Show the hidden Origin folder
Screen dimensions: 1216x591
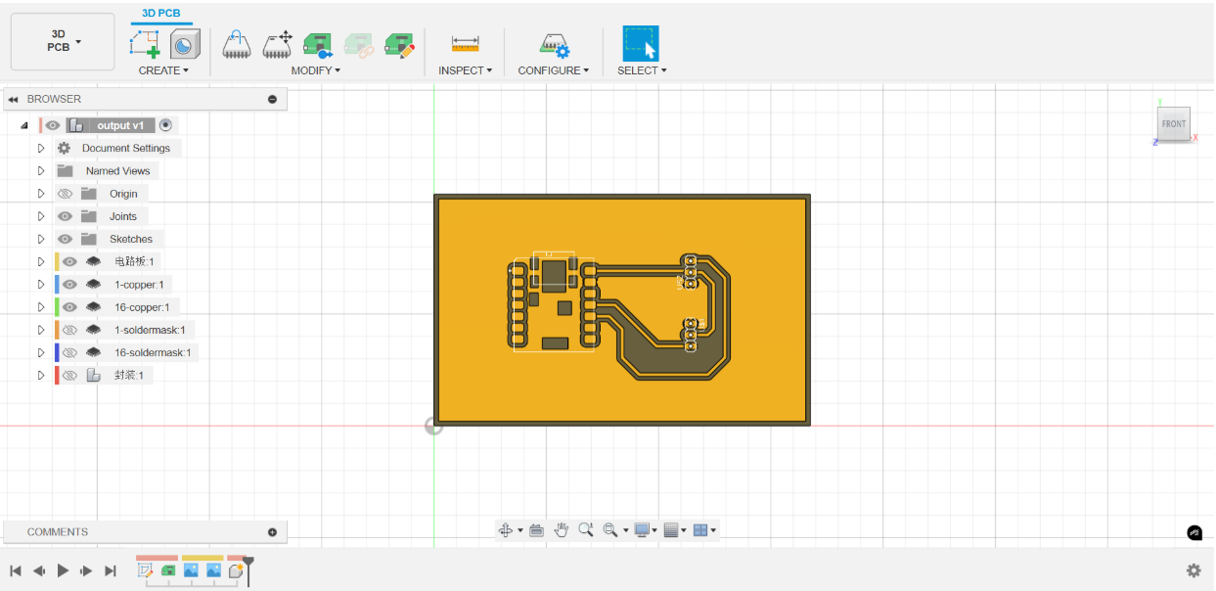[x=66, y=194]
